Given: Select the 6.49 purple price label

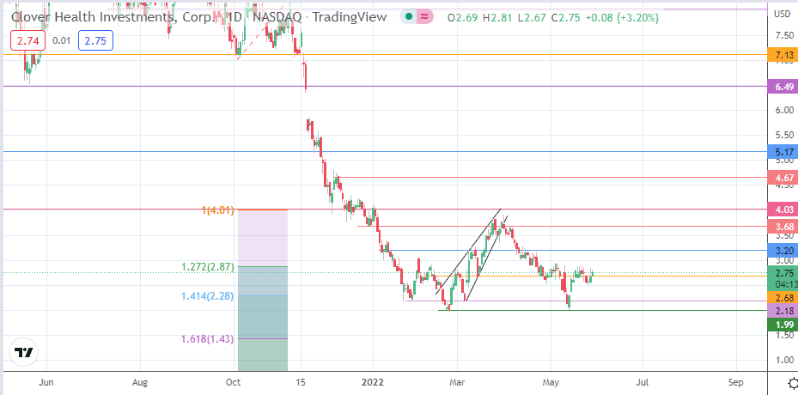Looking at the screenshot, I should tap(782, 87).
